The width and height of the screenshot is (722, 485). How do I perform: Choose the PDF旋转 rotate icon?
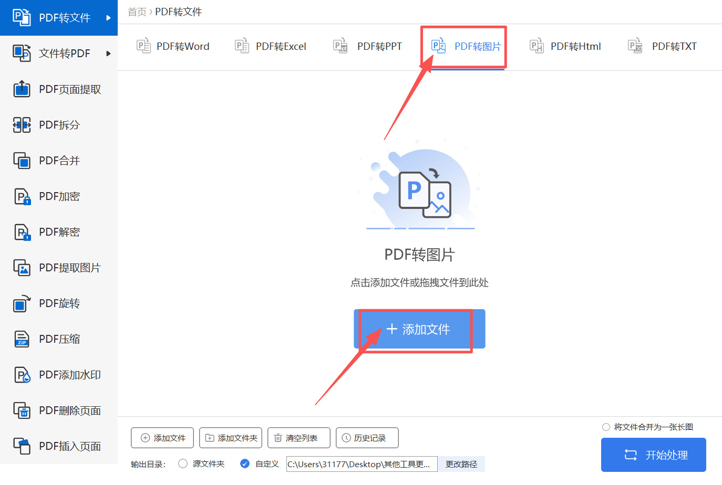point(22,303)
